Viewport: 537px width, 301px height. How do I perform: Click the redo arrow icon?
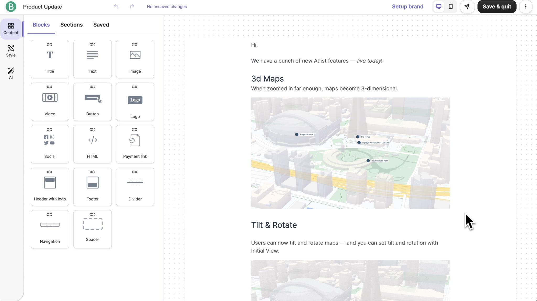coord(132,7)
